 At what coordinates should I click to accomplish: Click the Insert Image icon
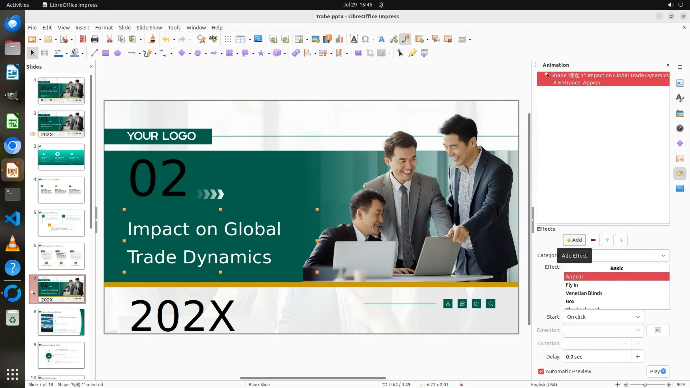316,39
